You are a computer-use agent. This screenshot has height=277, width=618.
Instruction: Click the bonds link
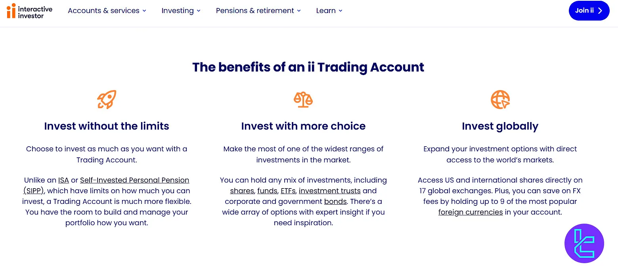click(x=335, y=201)
